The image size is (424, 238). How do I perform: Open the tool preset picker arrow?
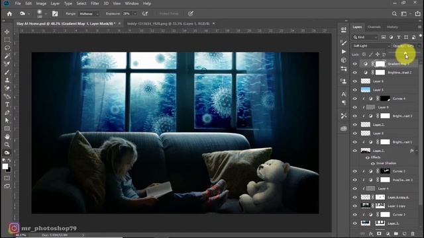click(29, 14)
